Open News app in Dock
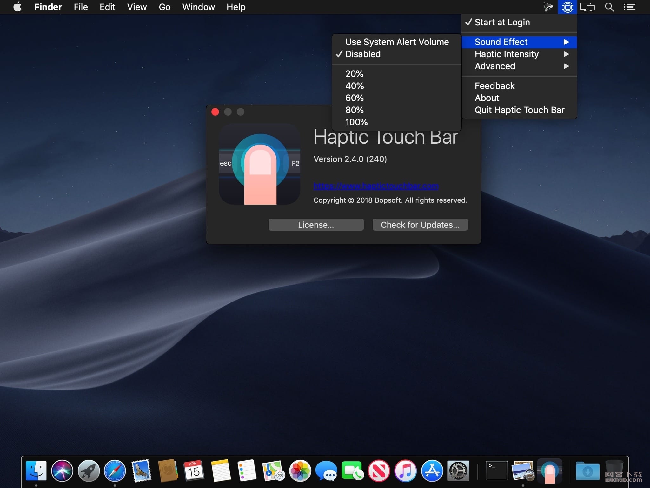Screen dimensions: 650x488 pos(379,471)
